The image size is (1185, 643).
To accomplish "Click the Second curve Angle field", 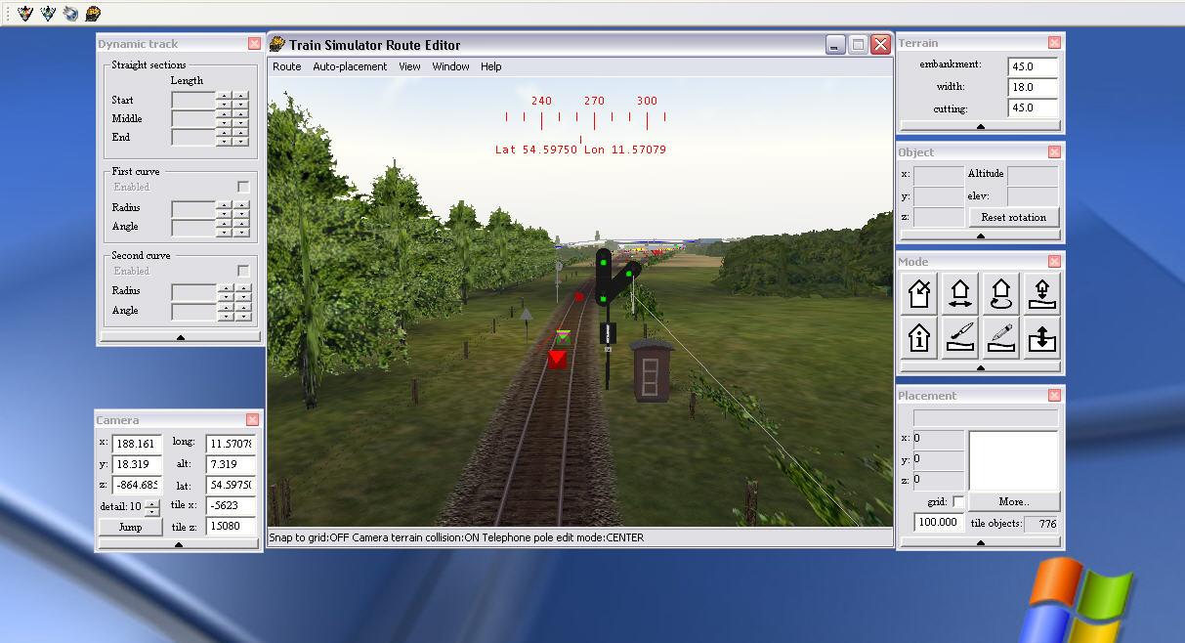I will [x=193, y=311].
